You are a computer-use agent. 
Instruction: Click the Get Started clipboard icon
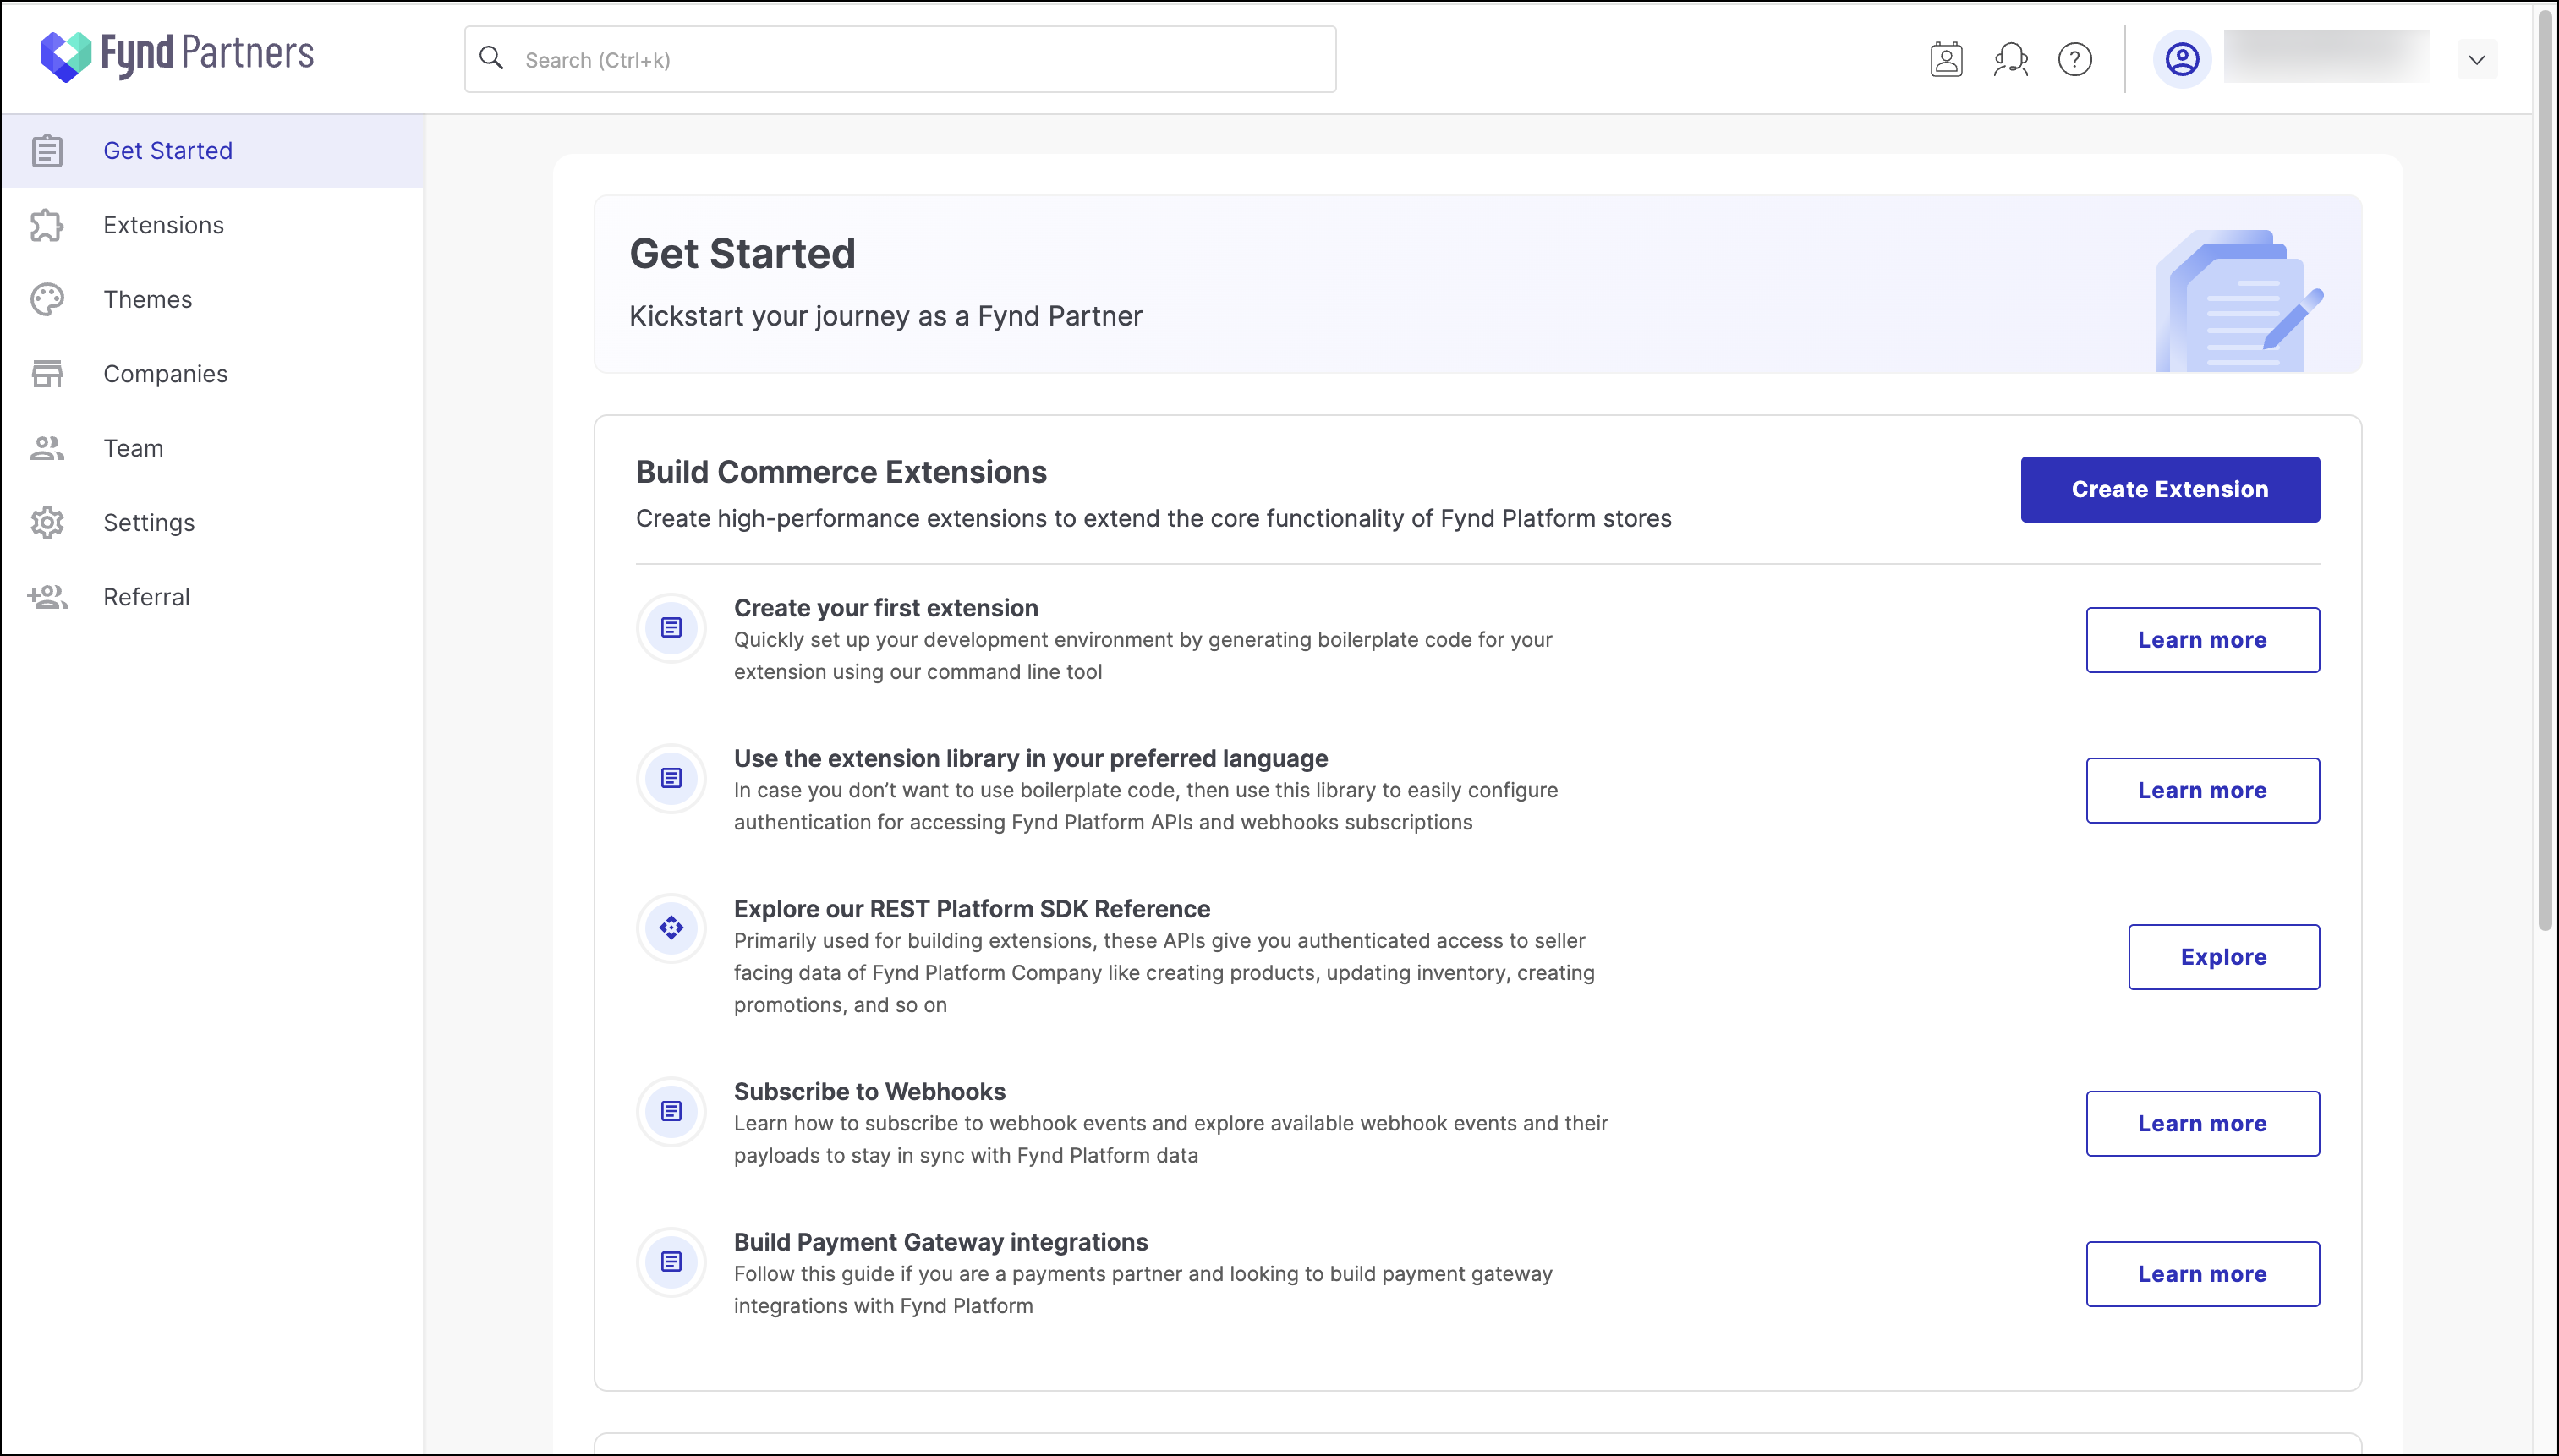pyautogui.click(x=47, y=151)
